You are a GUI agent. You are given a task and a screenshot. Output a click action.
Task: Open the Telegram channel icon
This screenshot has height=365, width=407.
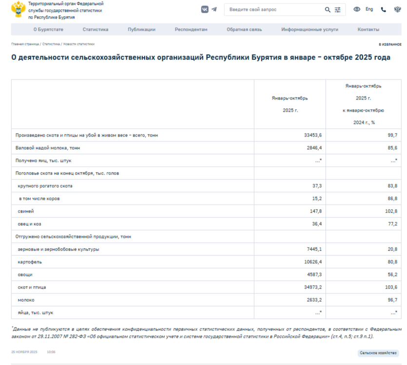click(x=214, y=9)
